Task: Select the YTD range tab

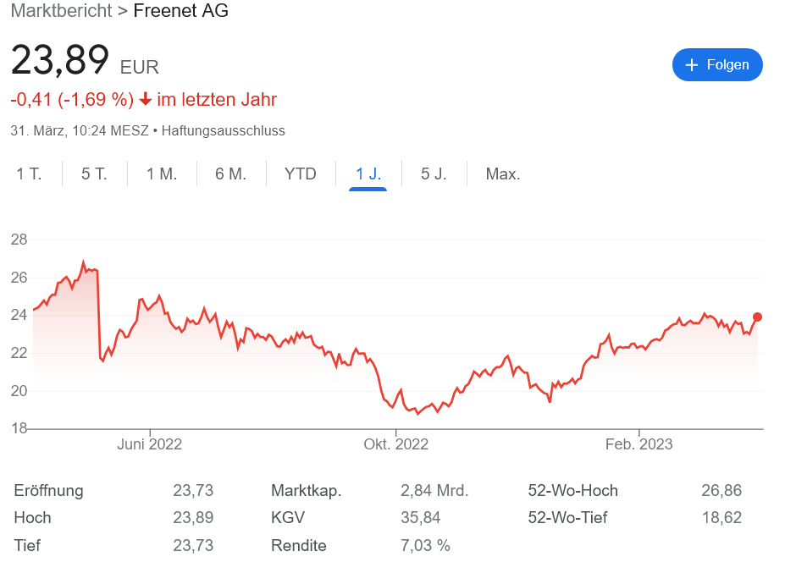Action: (x=301, y=174)
